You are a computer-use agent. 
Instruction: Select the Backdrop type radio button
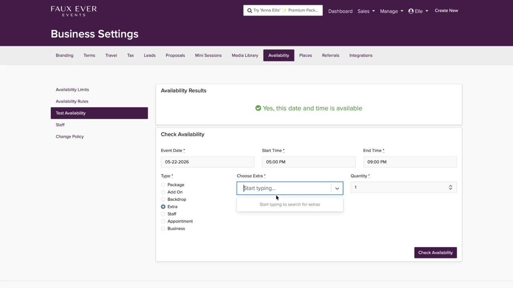coord(163,199)
